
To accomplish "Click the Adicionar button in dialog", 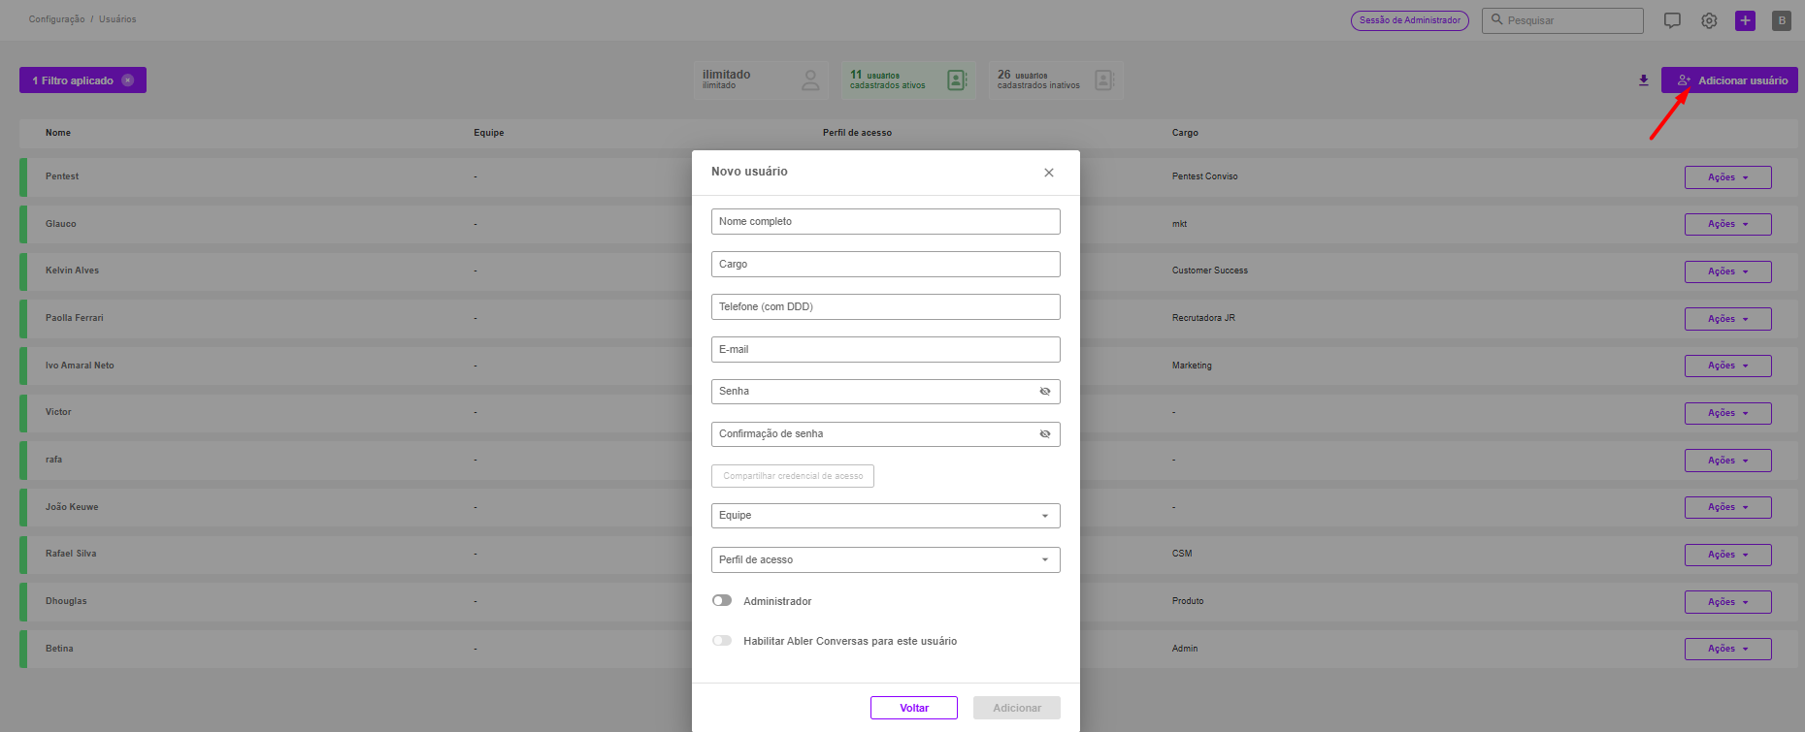I will [x=1017, y=708].
